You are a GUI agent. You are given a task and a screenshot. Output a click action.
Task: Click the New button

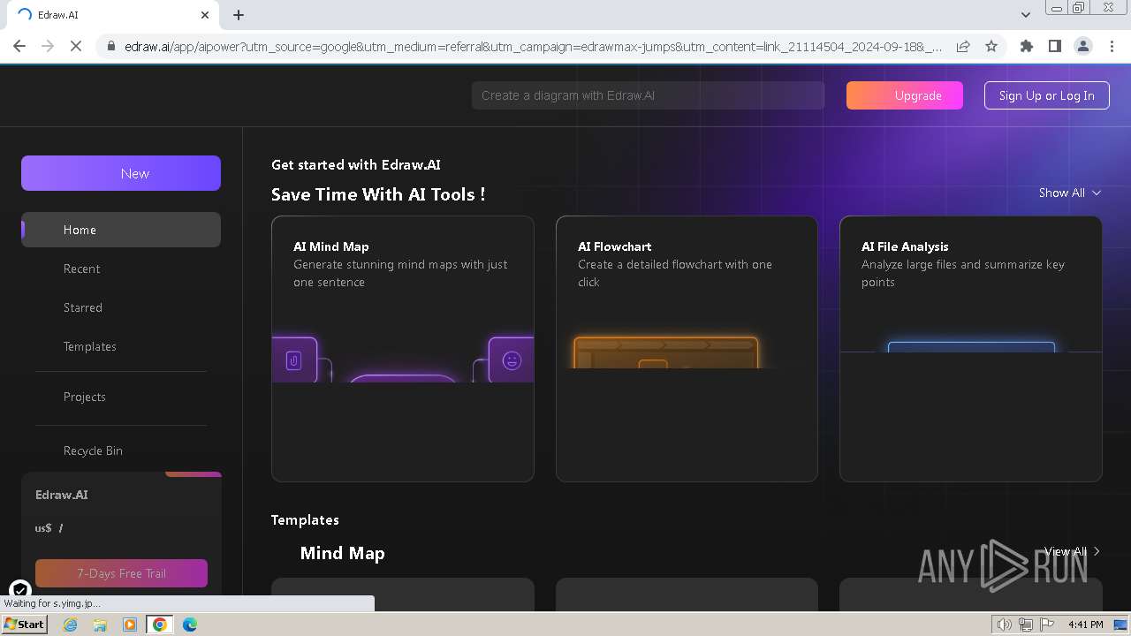point(121,173)
